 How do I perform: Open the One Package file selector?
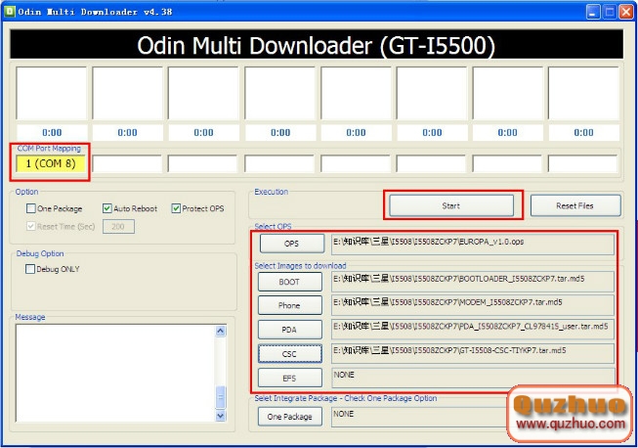[290, 417]
